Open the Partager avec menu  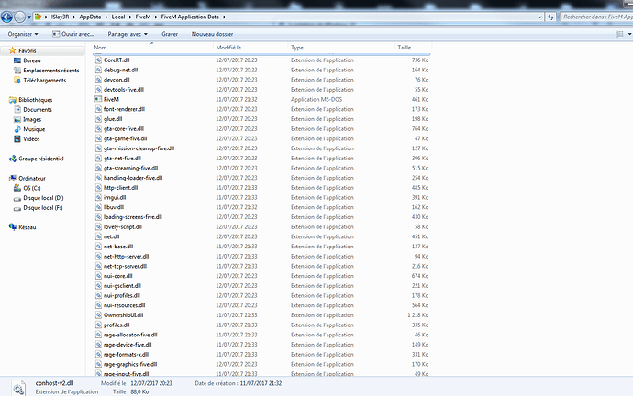[128, 34]
